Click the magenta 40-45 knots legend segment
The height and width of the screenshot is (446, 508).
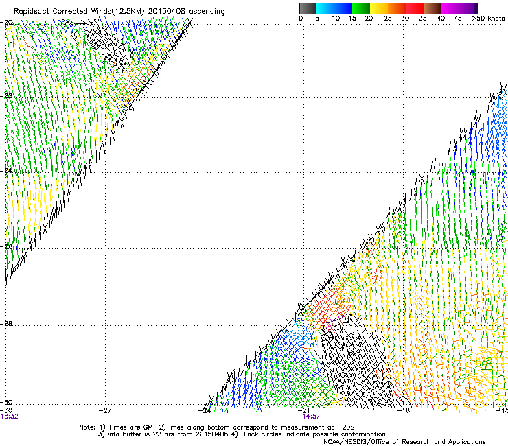[x=450, y=8]
